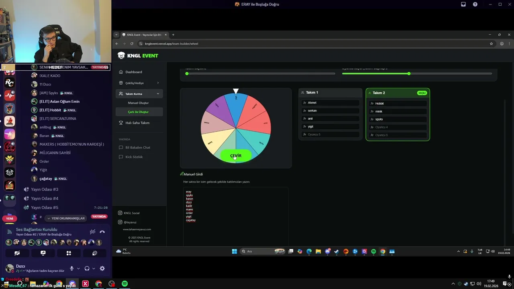Click the KNGL EVENT logo
The height and width of the screenshot is (289, 514).
pos(138,55)
